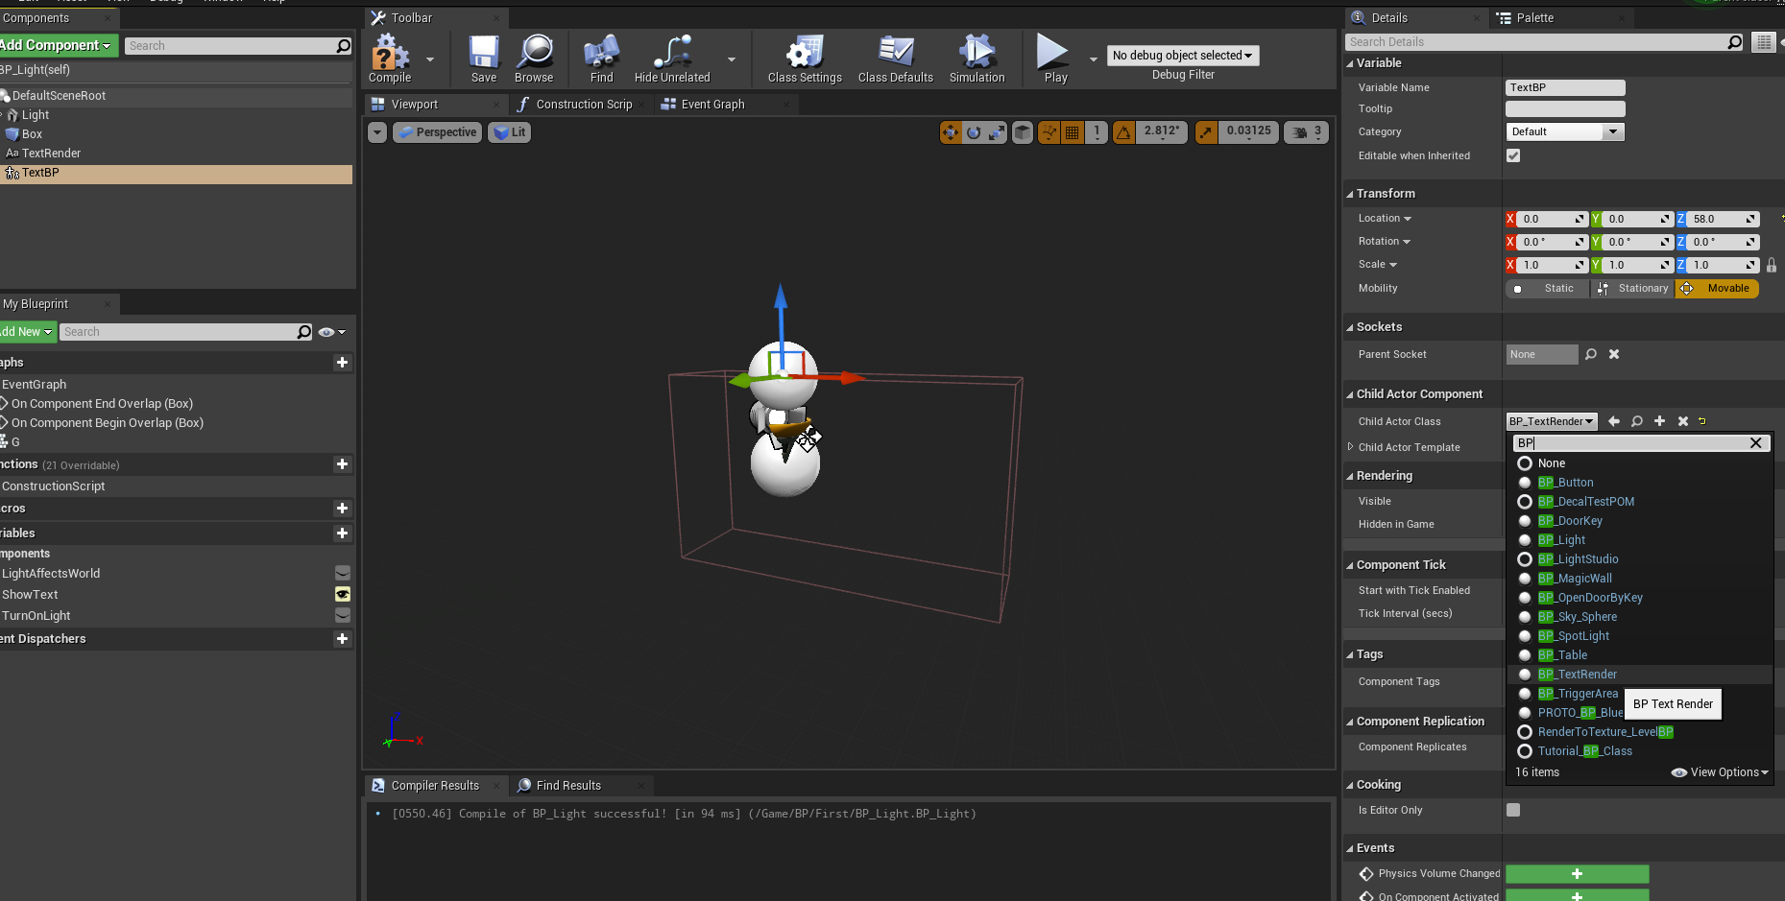Click the Add Component button
The width and height of the screenshot is (1785, 901).
tap(56, 45)
